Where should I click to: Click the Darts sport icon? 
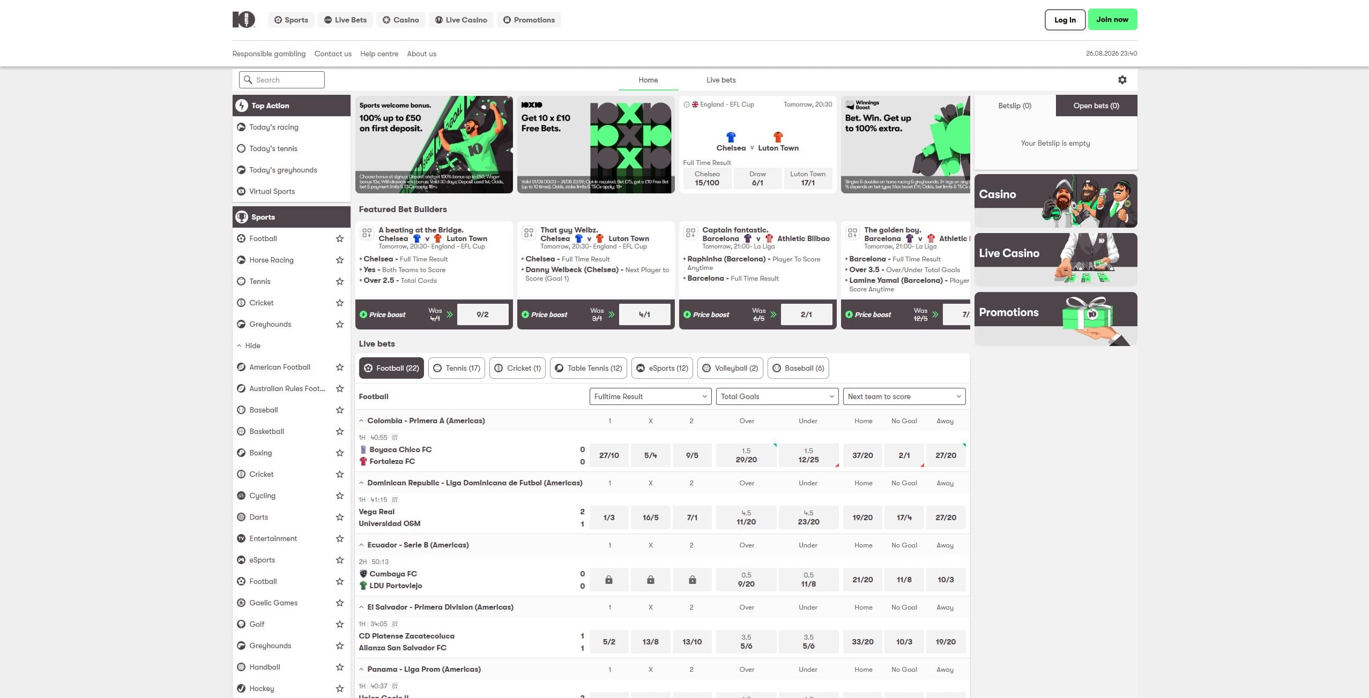pos(241,517)
